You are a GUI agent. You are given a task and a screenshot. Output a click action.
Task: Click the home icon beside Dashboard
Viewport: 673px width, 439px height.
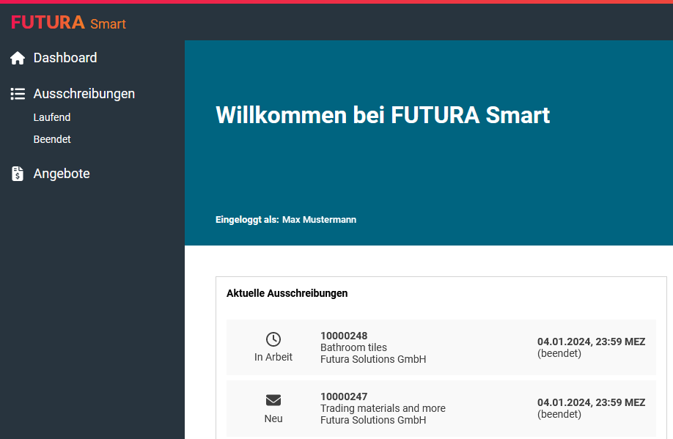coord(18,58)
